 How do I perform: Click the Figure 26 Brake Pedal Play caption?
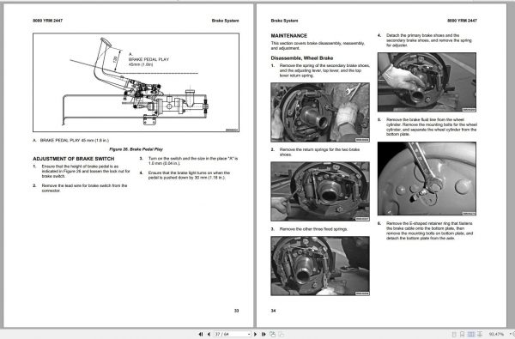[x=136, y=149]
